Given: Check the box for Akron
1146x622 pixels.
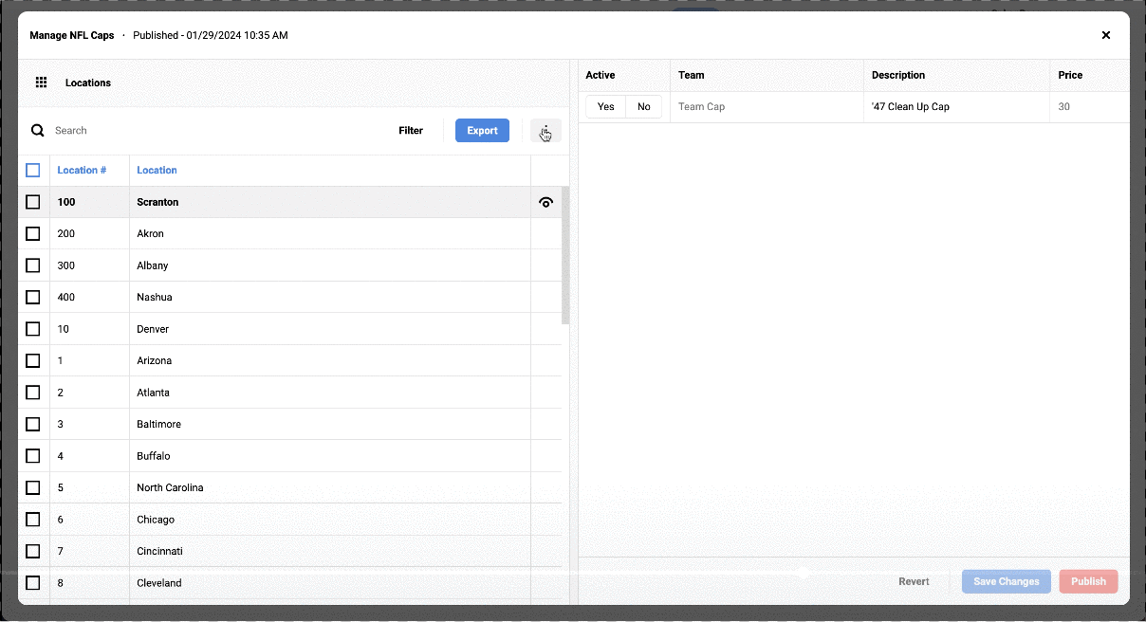Looking at the screenshot, I should (x=33, y=233).
